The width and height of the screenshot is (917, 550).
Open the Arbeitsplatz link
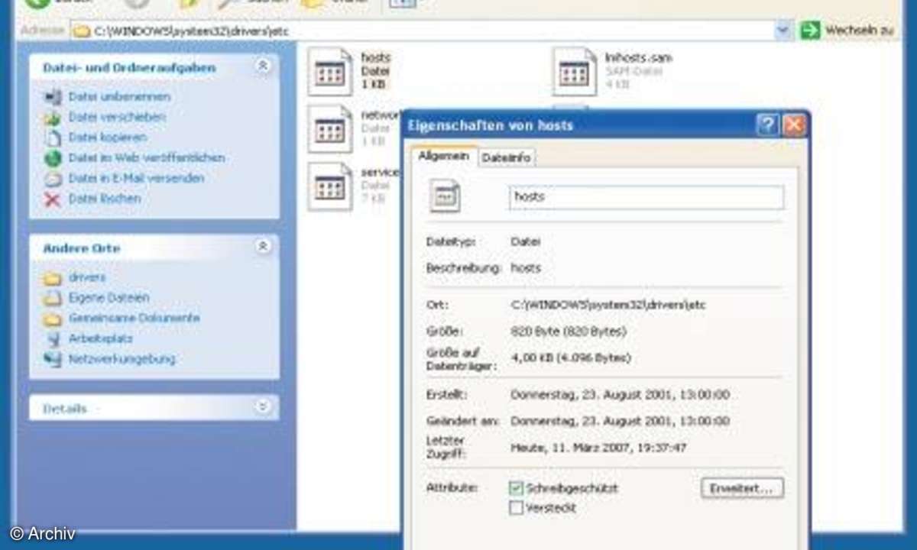click(100, 338)
